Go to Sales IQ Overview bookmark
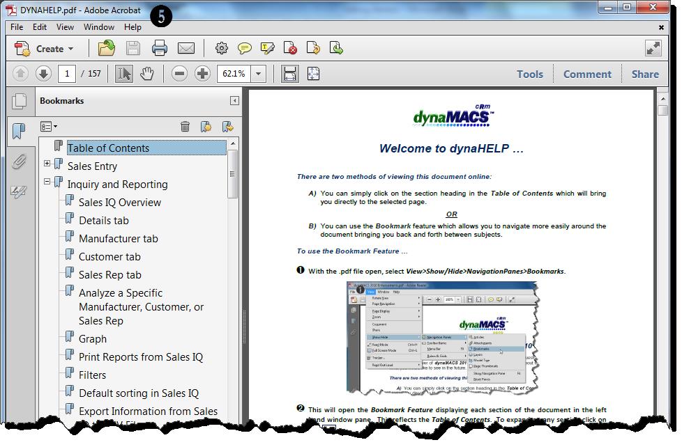 [120, 203]
